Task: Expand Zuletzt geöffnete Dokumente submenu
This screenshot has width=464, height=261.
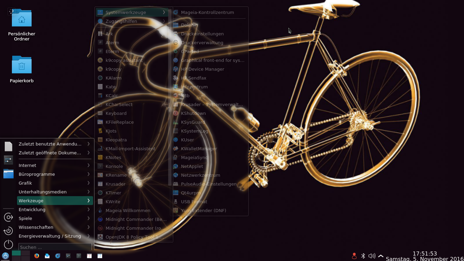Action: [x=55, y=153]
